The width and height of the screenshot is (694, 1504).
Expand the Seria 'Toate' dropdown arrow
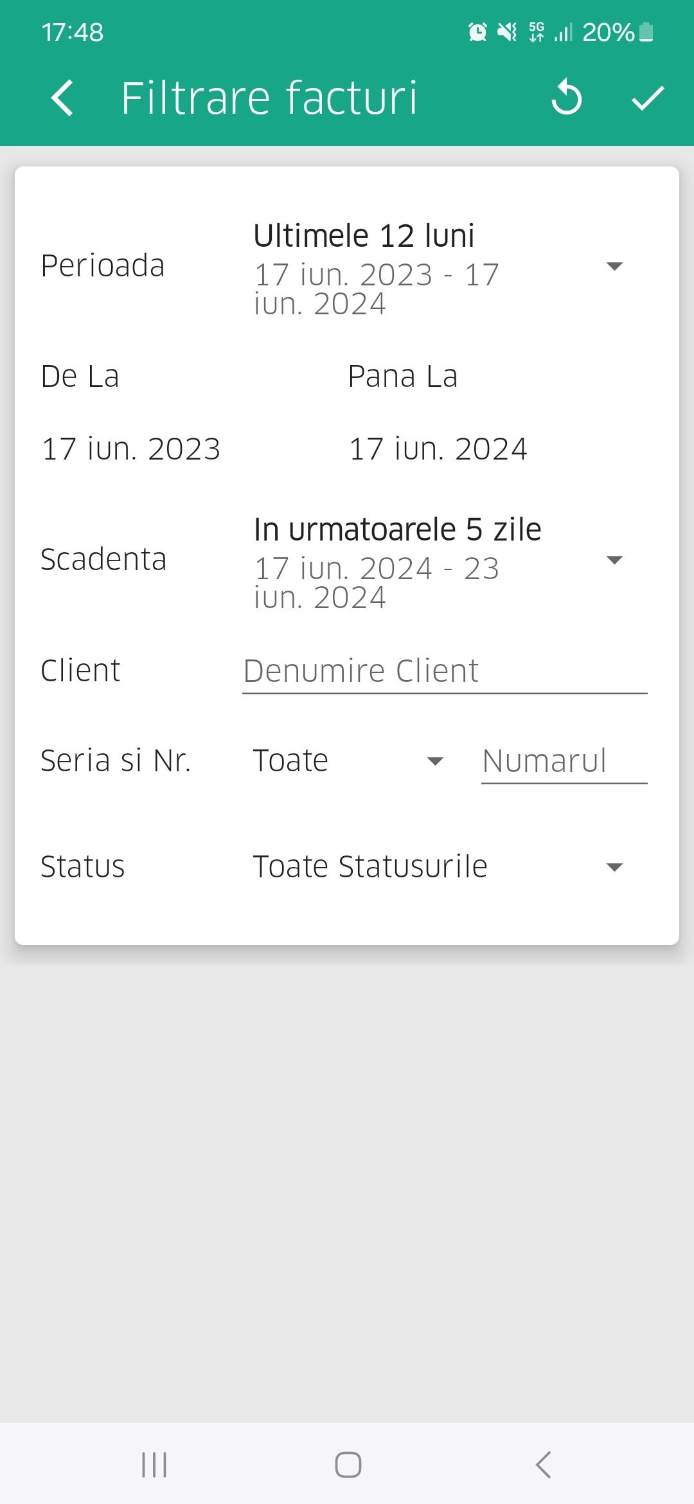point(435,762)
